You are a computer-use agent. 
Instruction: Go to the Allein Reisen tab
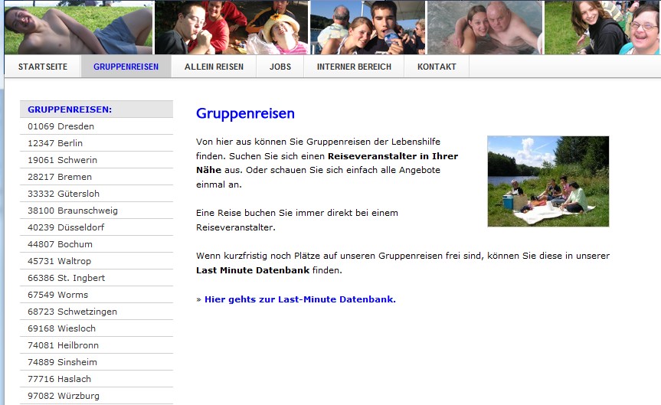point(214,67)
